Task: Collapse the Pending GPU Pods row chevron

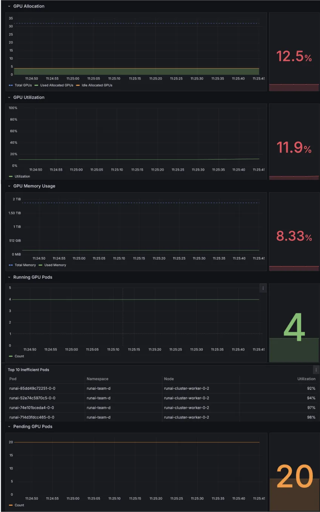Action: [9, 426]
